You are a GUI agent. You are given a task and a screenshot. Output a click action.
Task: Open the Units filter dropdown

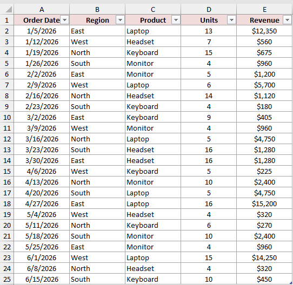pos(231,20)
